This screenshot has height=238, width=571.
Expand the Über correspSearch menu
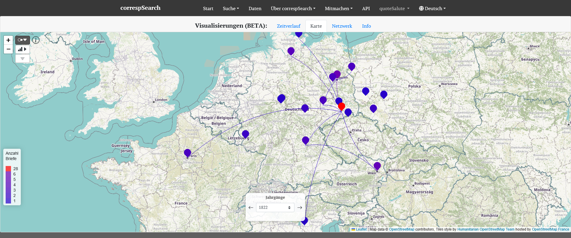[293, 8]
